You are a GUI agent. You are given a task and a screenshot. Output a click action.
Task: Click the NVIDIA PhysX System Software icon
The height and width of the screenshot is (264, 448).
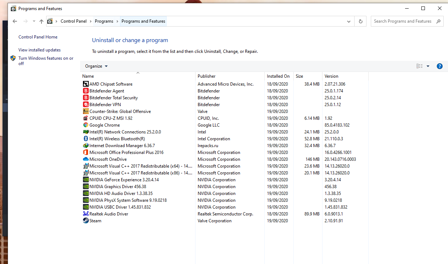(x=86, y=200)
